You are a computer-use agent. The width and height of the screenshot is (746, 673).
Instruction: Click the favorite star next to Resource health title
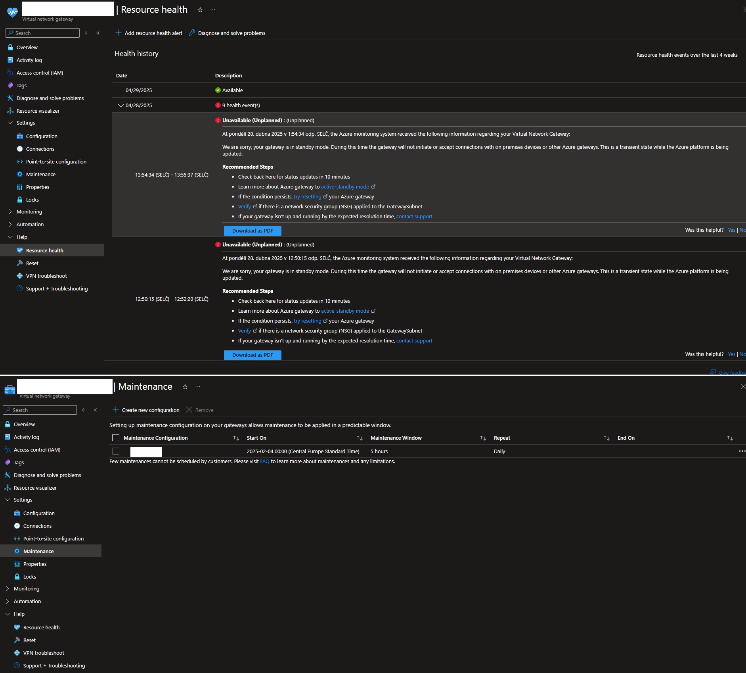[200, 10]
